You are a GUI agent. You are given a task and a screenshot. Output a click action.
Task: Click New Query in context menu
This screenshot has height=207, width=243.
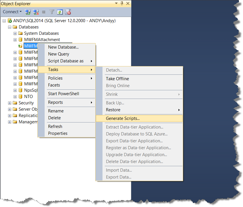coord(58,54)
